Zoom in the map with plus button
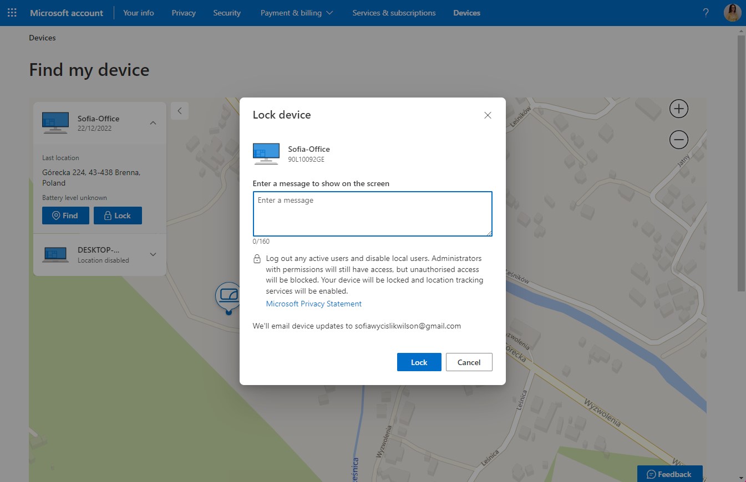Viewport: 746px width, 482px height. [x=679, y=109]
